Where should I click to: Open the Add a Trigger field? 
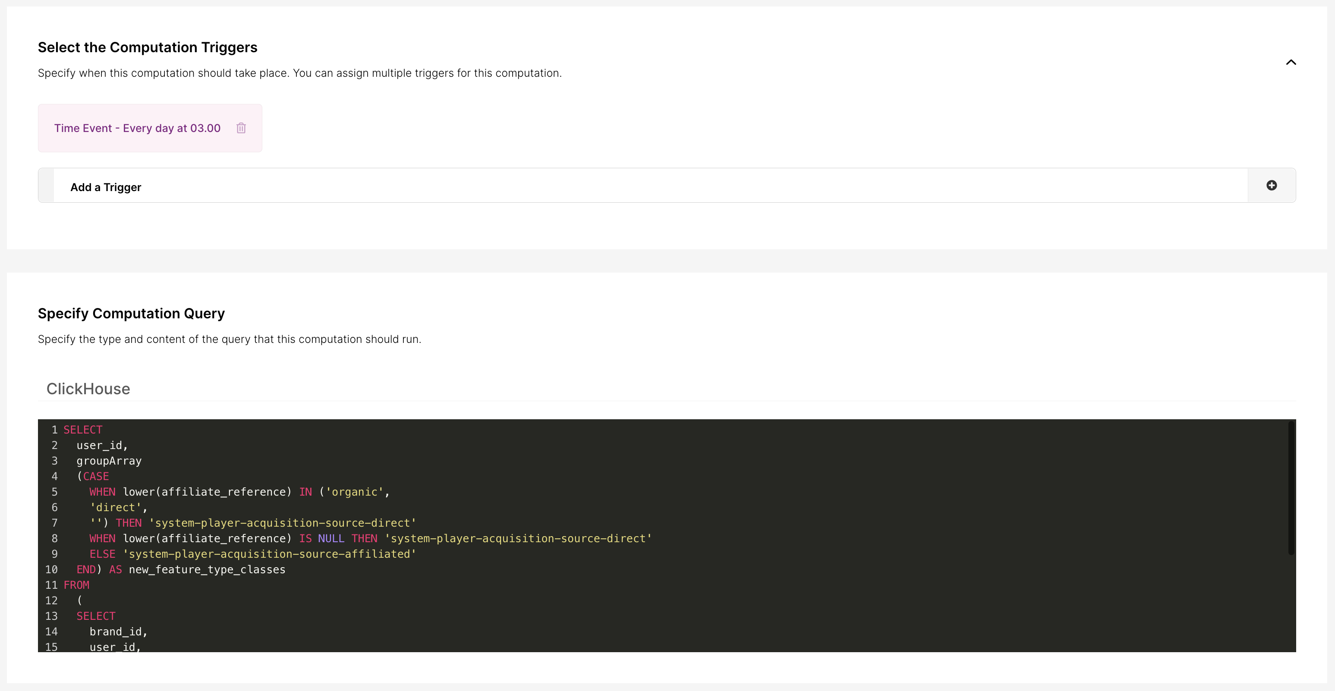coord(667,185)
